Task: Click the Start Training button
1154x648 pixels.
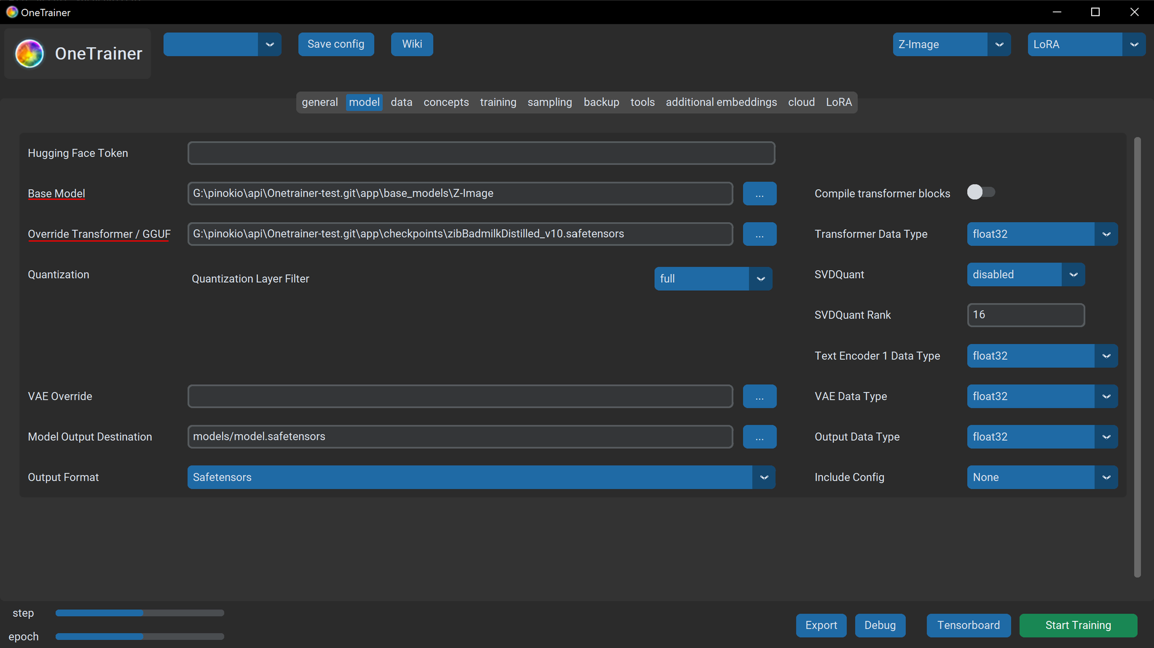Action: (1078, 625)
